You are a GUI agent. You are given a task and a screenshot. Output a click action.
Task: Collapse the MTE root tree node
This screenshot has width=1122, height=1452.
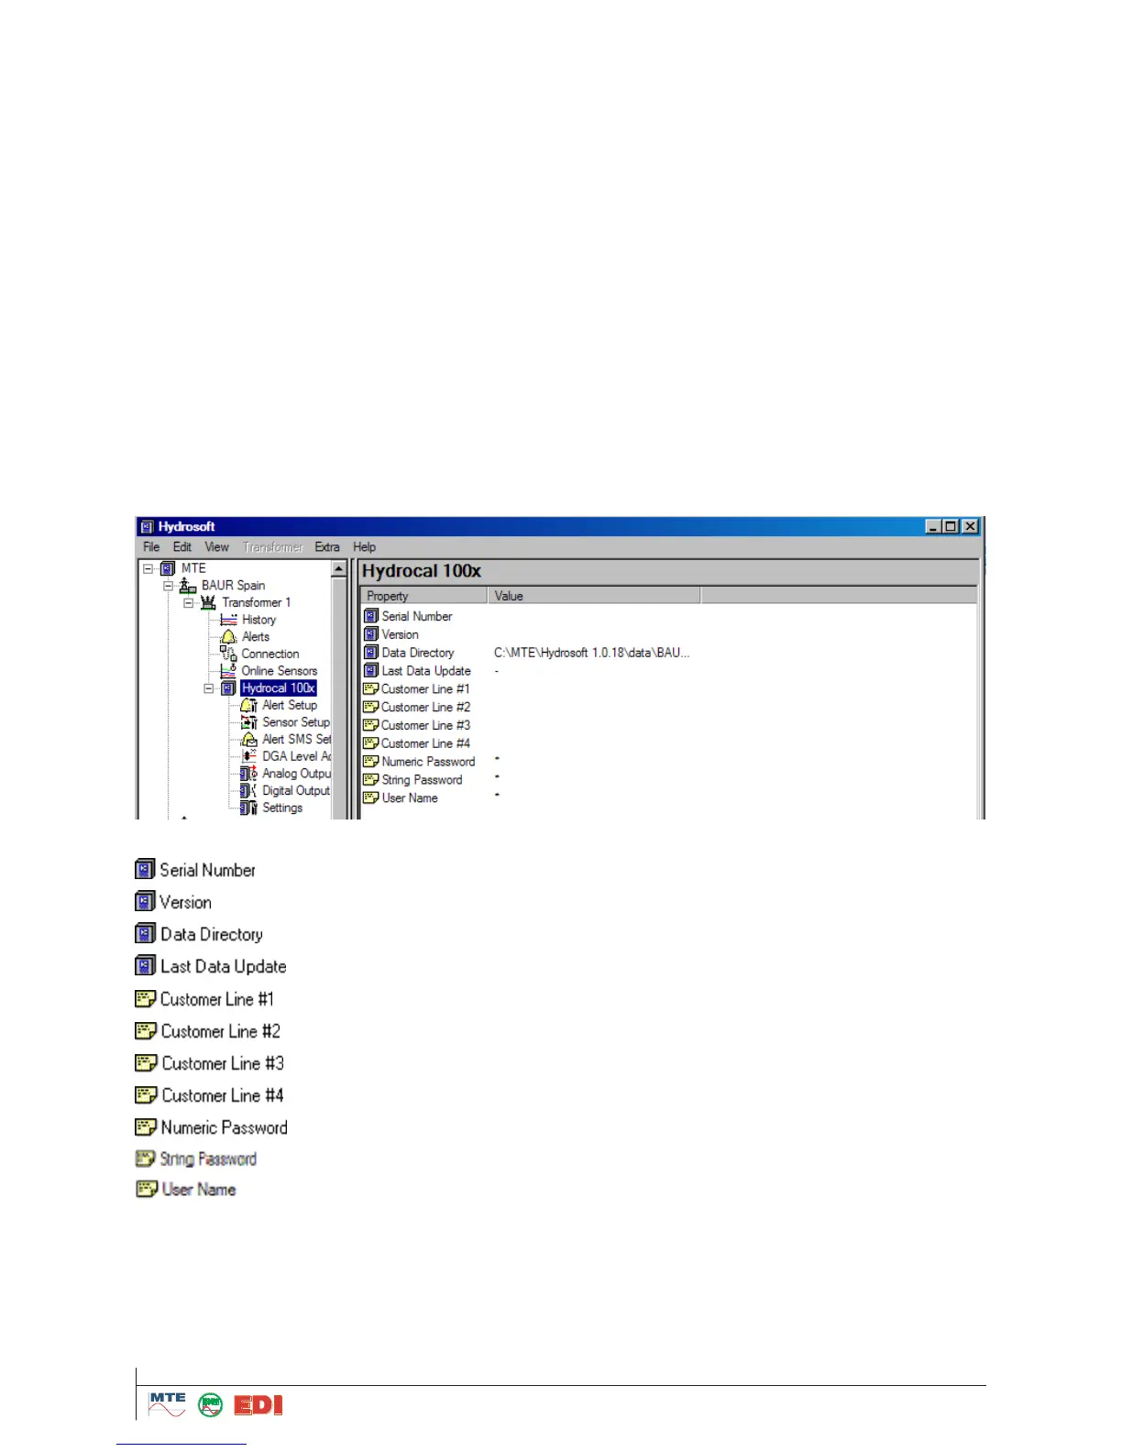pyautogui.click(x=148, y=568)
